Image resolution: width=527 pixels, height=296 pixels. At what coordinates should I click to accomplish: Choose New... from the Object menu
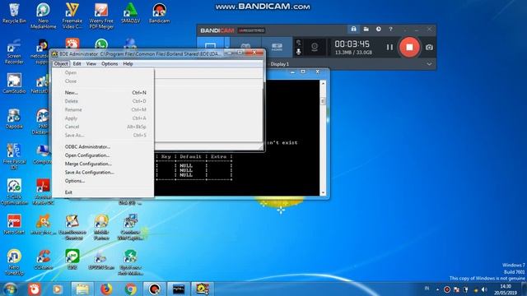coord(103,93)
